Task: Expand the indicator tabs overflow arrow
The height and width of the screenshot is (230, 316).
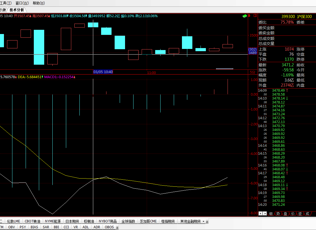Action: coord(117,227)
